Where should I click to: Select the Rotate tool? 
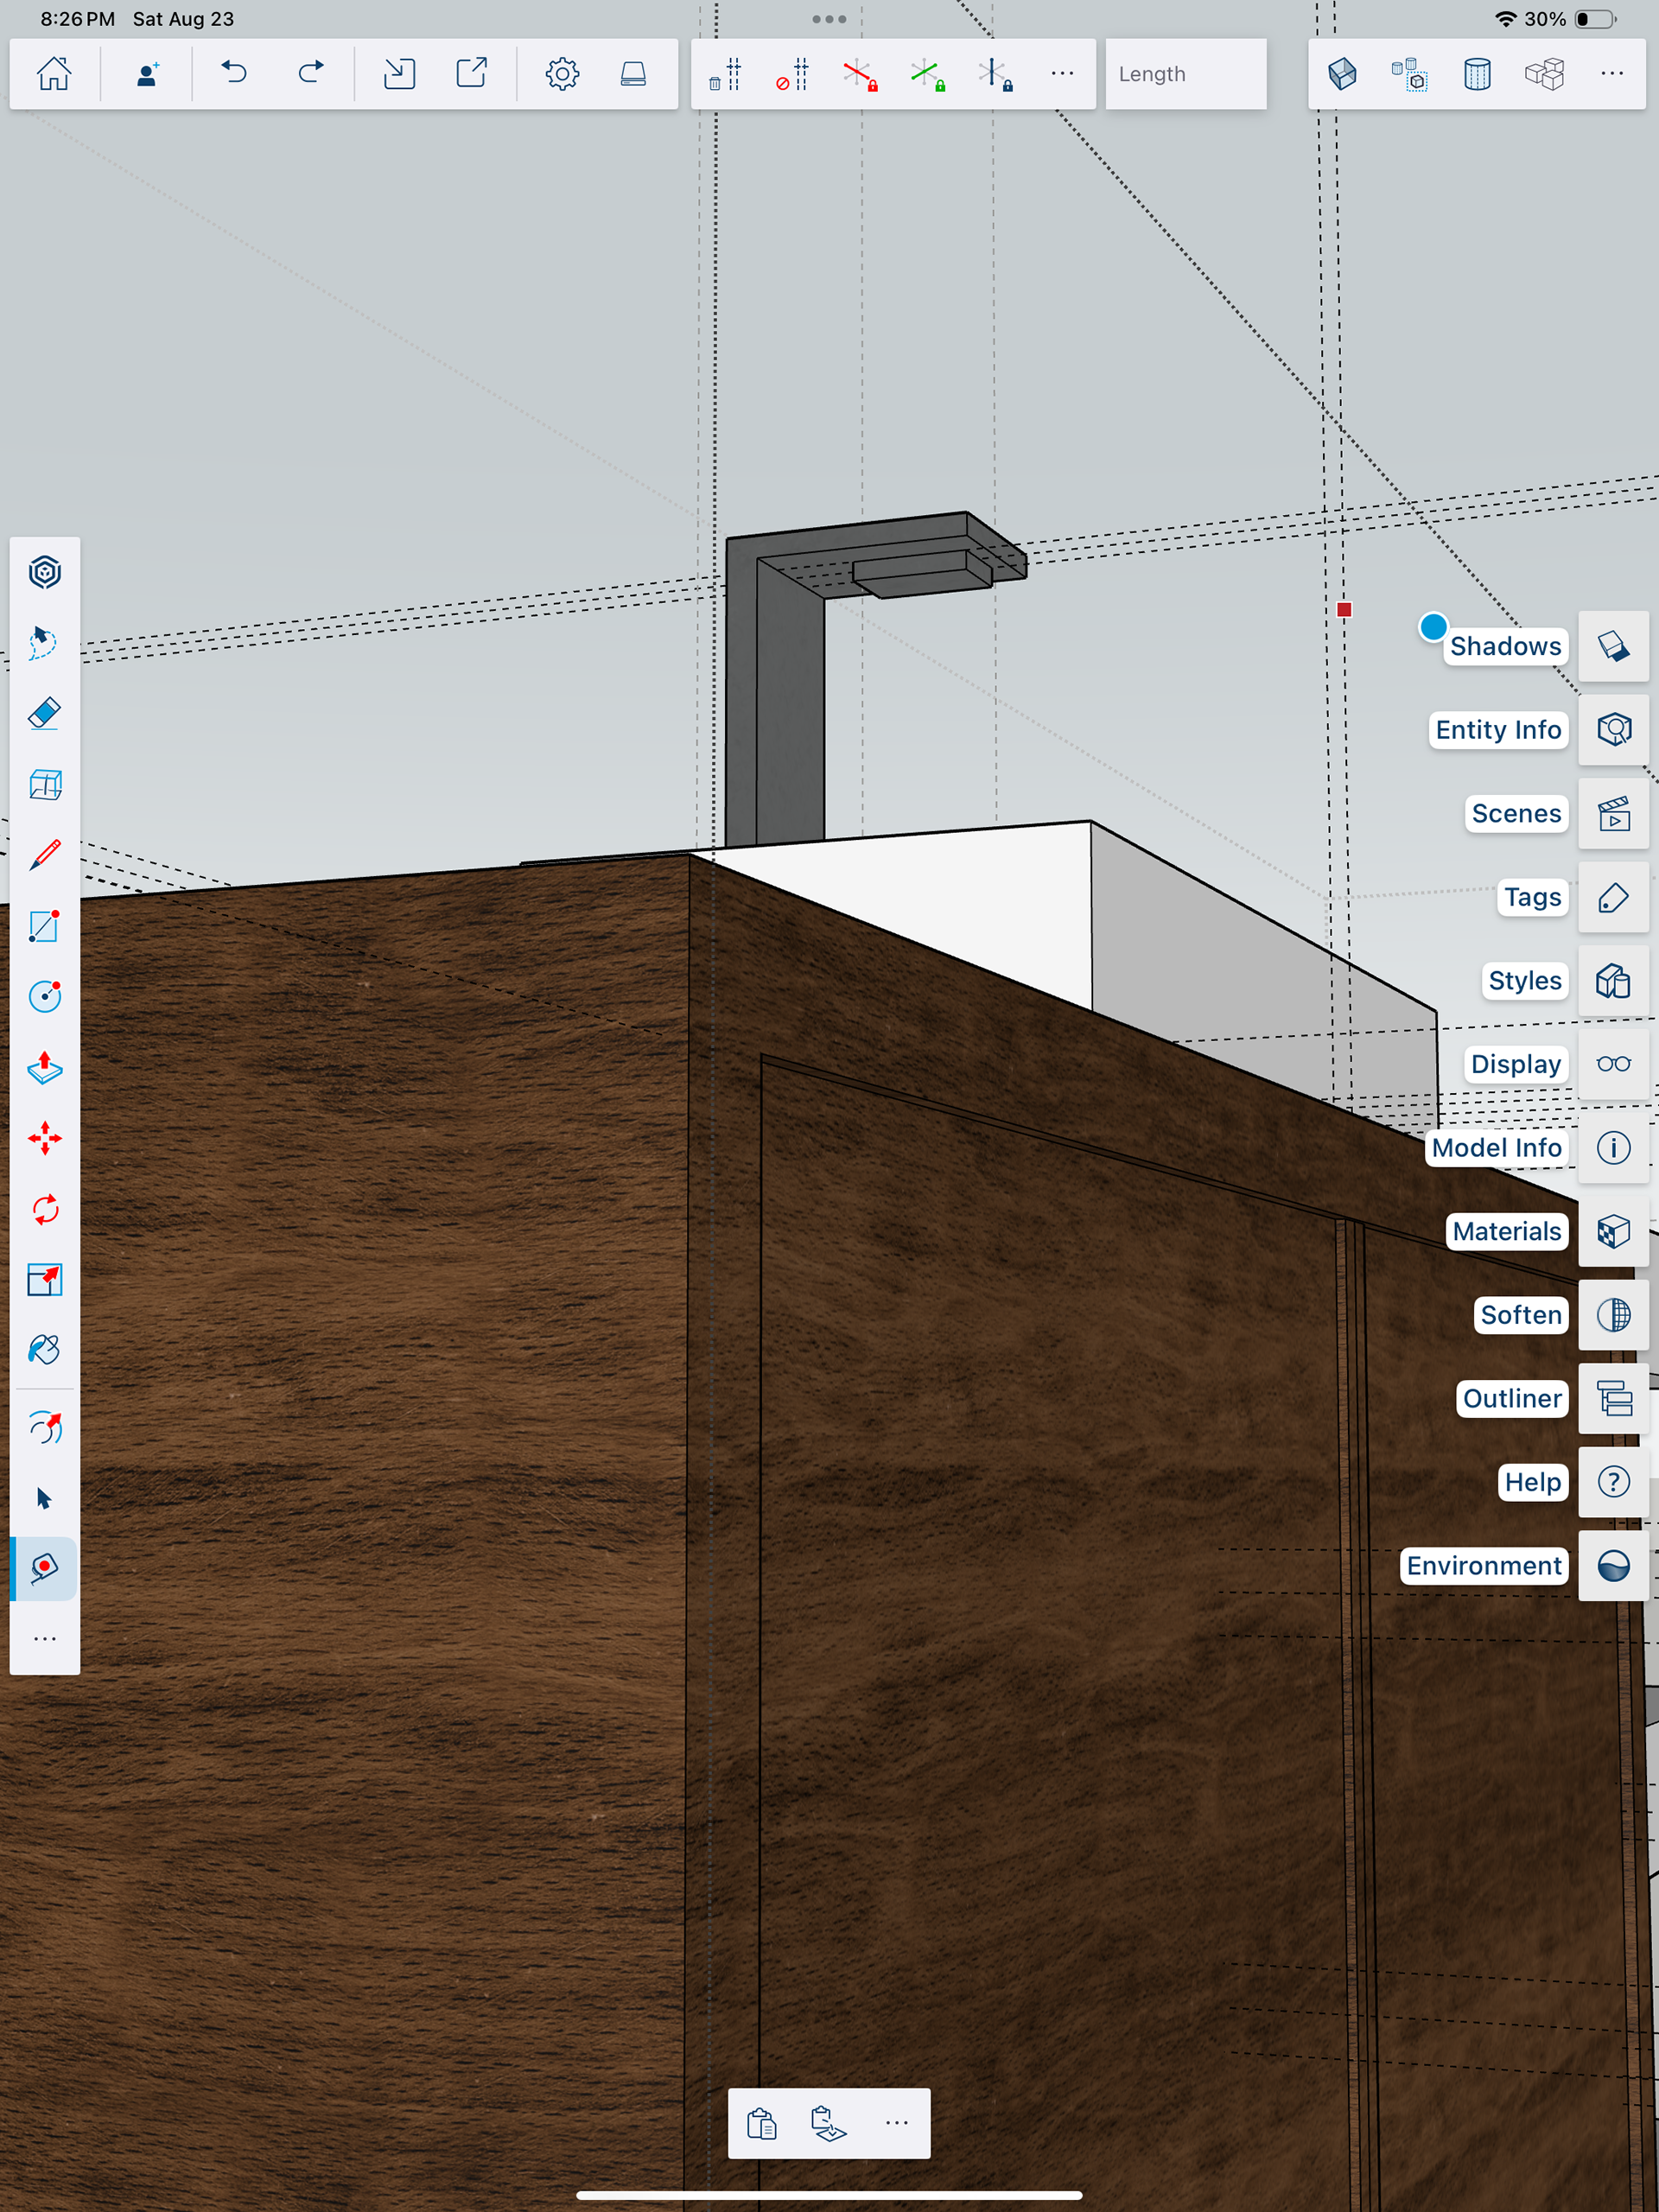[45, 1209]
